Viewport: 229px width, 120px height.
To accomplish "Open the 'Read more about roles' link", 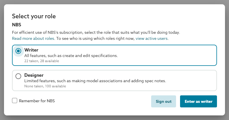I will point(33,38).
